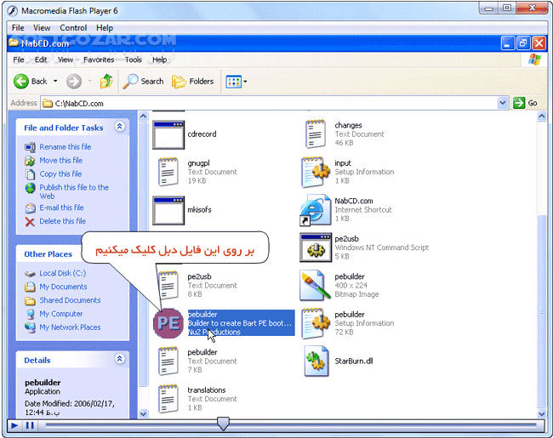Image resolution: width=553 pixels, height=438 pixels.
Task: Open the Control menu in Flash Player
Action: click(x=73, y=28)
